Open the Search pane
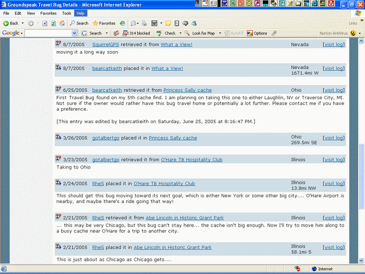Image resolution: width=365 pixels, height=274 pixels. [x=79, y=23]
